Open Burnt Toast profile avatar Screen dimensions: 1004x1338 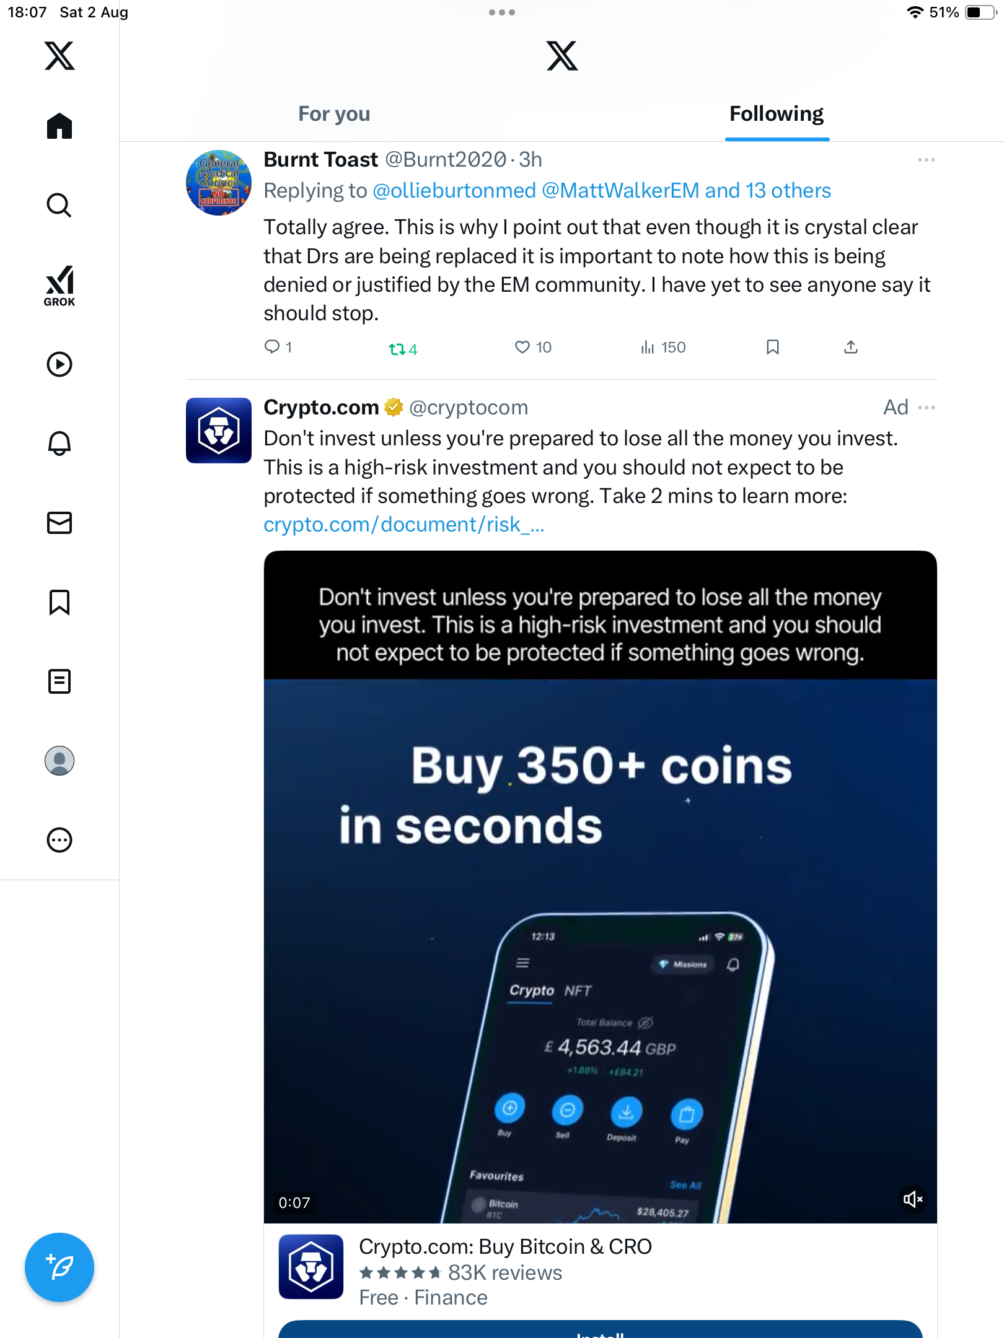pos(219,183)
